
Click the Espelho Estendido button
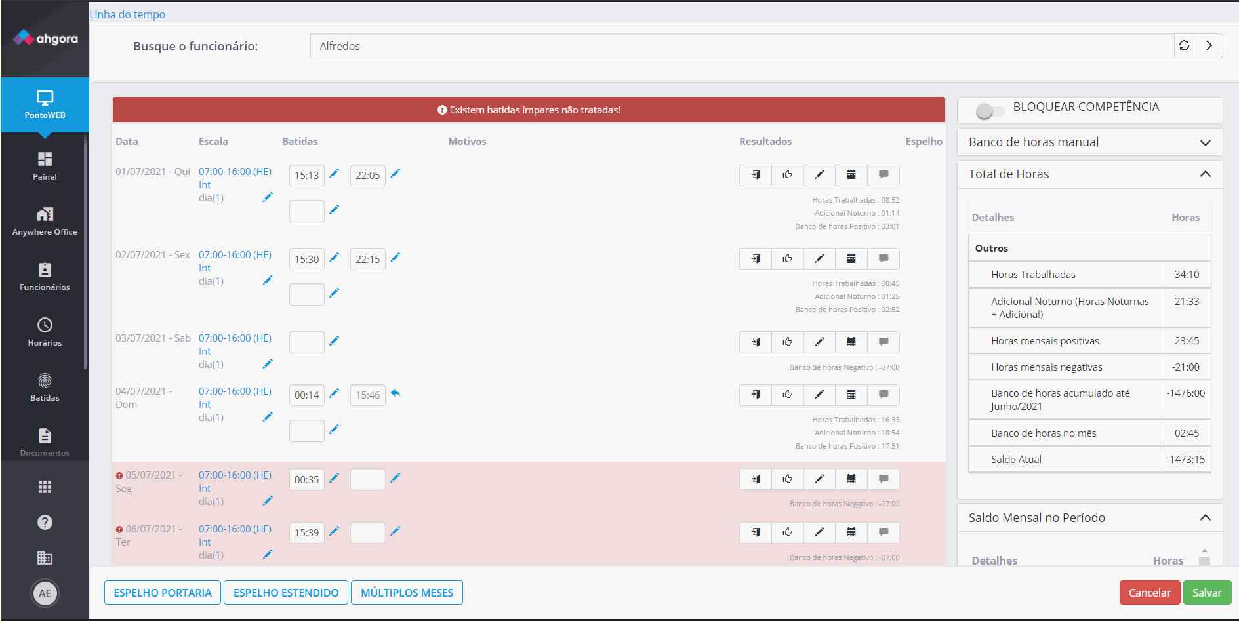coord(286,593)
